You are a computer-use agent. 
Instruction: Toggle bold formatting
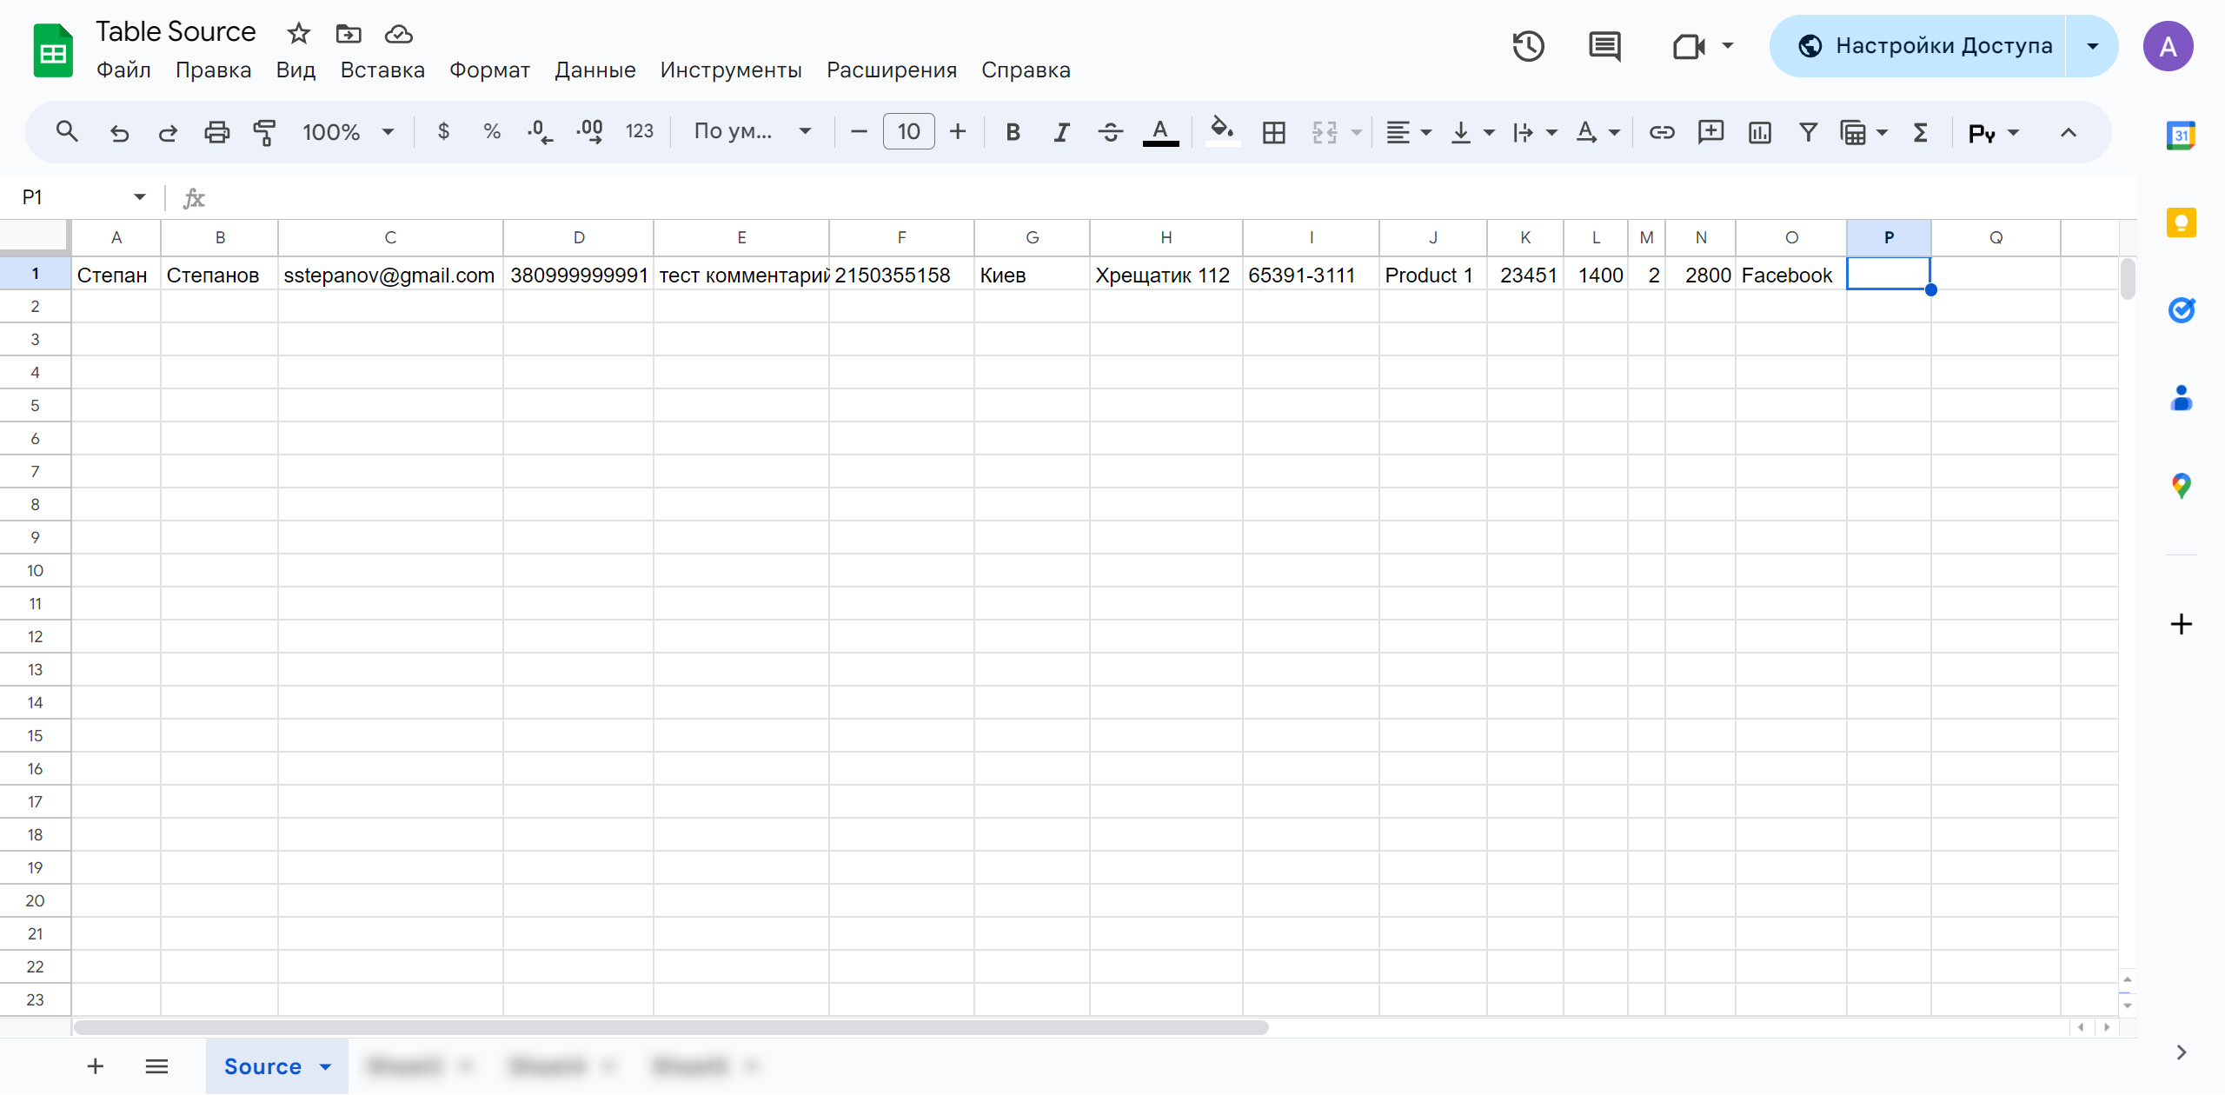point(1013,132)
